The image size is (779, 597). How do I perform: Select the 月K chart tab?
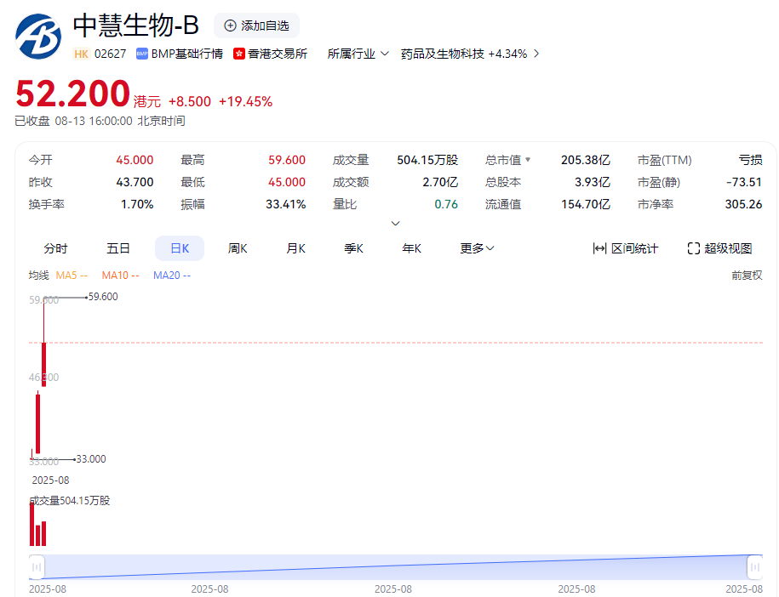(x=295, y=248)
